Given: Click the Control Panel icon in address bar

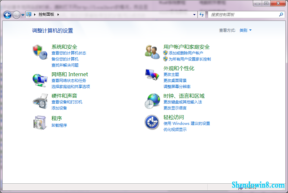Looking at the screenshot, I should (x=29, y=14).
